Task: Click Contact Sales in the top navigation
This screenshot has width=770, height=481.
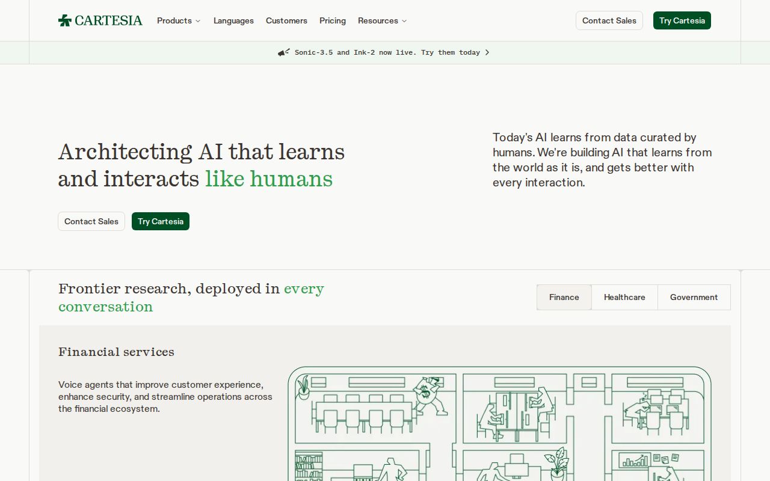Action: pyautogui.click(x=609, y=20)
